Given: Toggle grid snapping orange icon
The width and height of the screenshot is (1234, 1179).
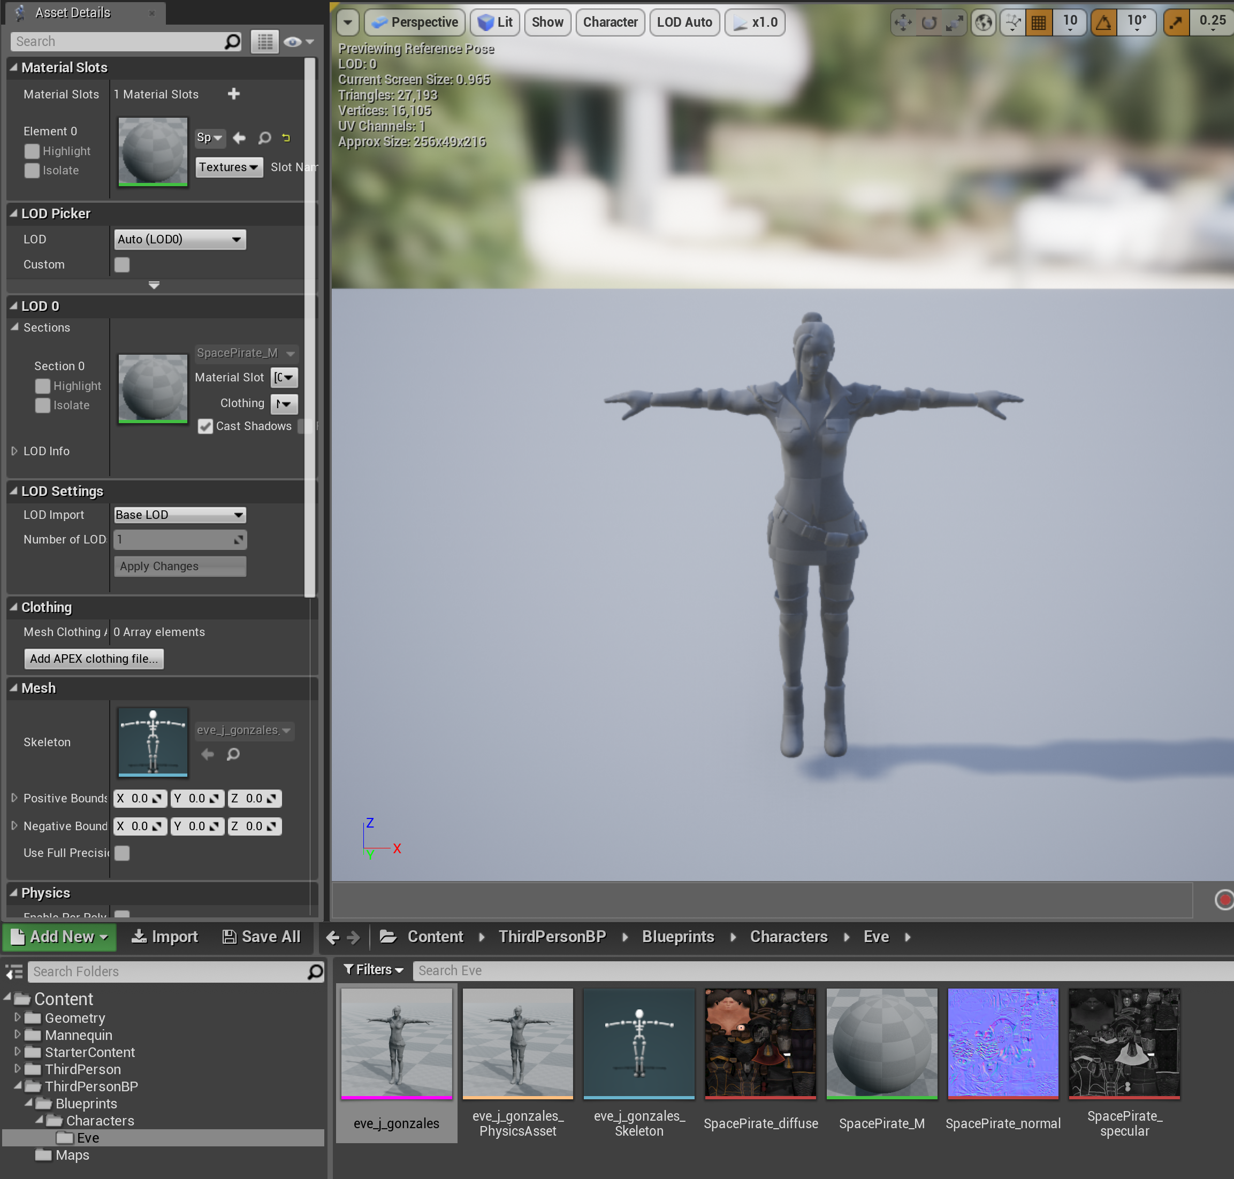Looking at the screenshot, I should (x=1039, y=22).
